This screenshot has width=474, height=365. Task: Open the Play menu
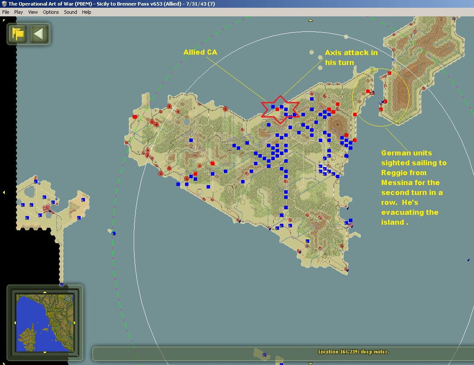pyautogui.click(x=19, y=12)
